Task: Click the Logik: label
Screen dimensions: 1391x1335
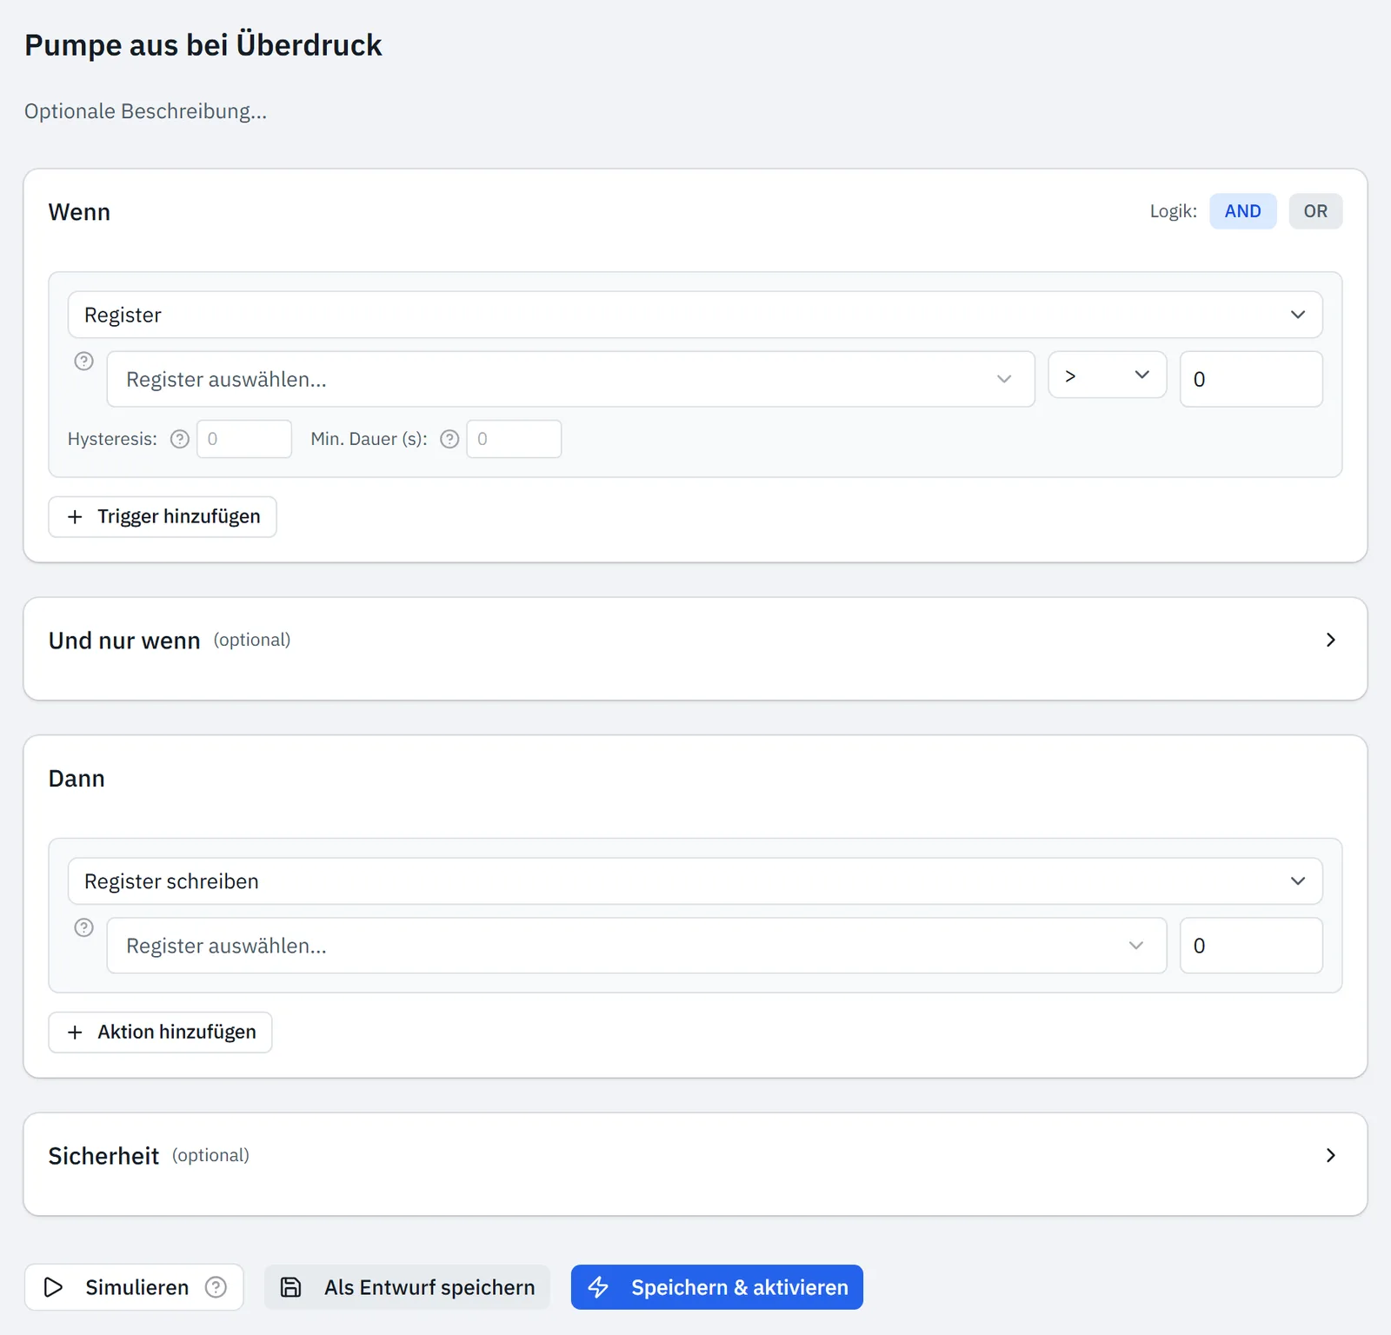Action: [x=1173, y=211]
